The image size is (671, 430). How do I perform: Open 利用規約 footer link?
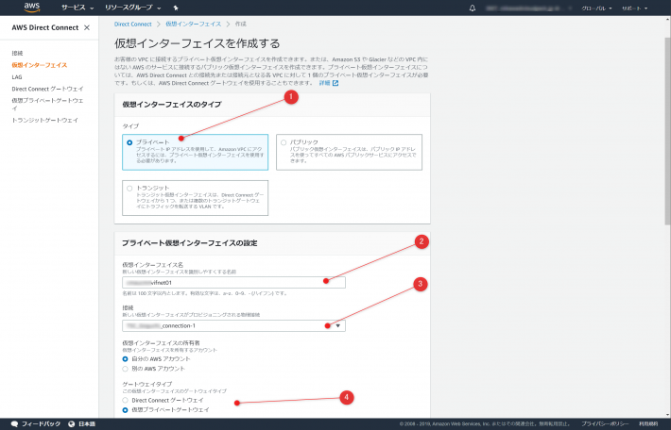coord(648,424)
